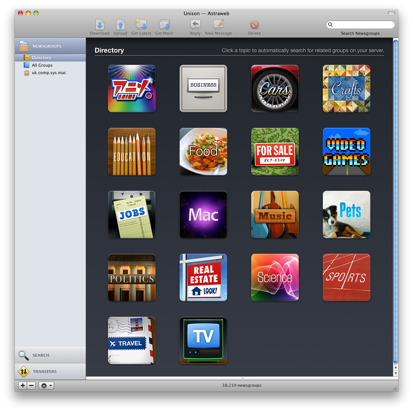Browse the Real Estate topic
The image size is (413, 412).
pos(203,278)
